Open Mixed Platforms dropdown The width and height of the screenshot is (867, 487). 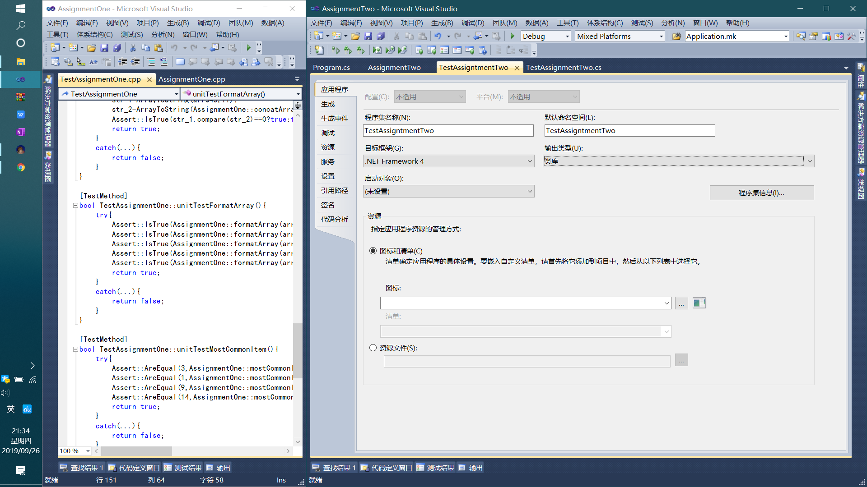(x=620, y=36)
